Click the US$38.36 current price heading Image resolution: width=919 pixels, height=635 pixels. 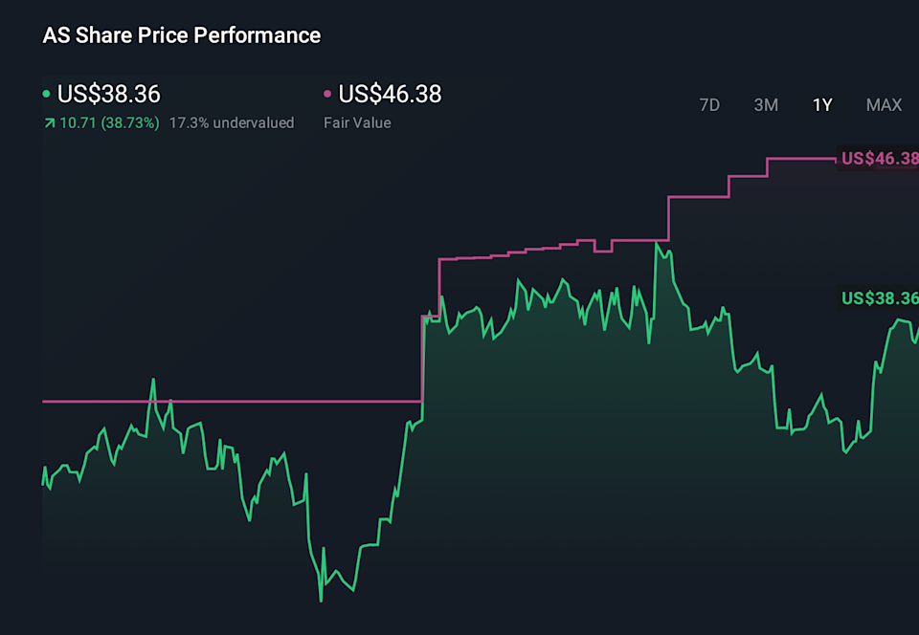[x=108, y=95]
